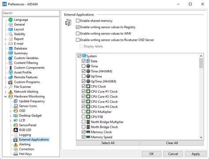This screenshot has height=159, width=209.
Task: Expand the LCD tree node
Action: pos(11,121)
